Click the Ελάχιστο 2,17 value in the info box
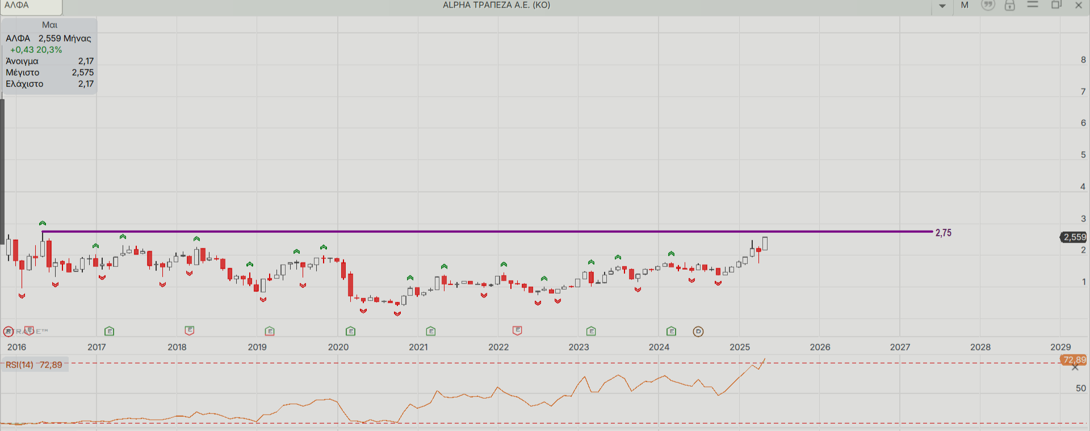This screenshot has width=1090, height=431. click(x=86, y=84)
